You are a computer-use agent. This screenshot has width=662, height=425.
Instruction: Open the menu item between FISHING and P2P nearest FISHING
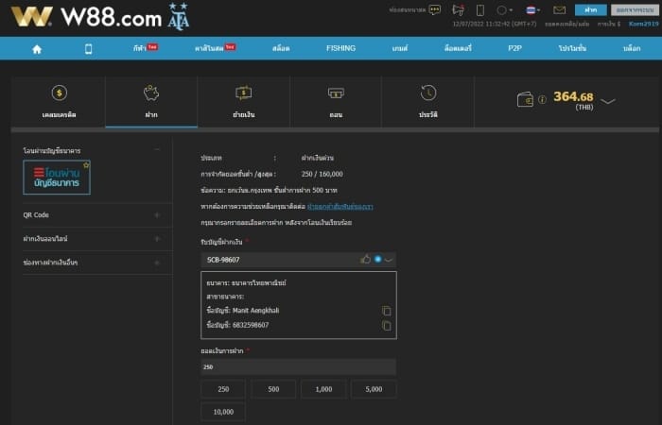click(400, 48)
